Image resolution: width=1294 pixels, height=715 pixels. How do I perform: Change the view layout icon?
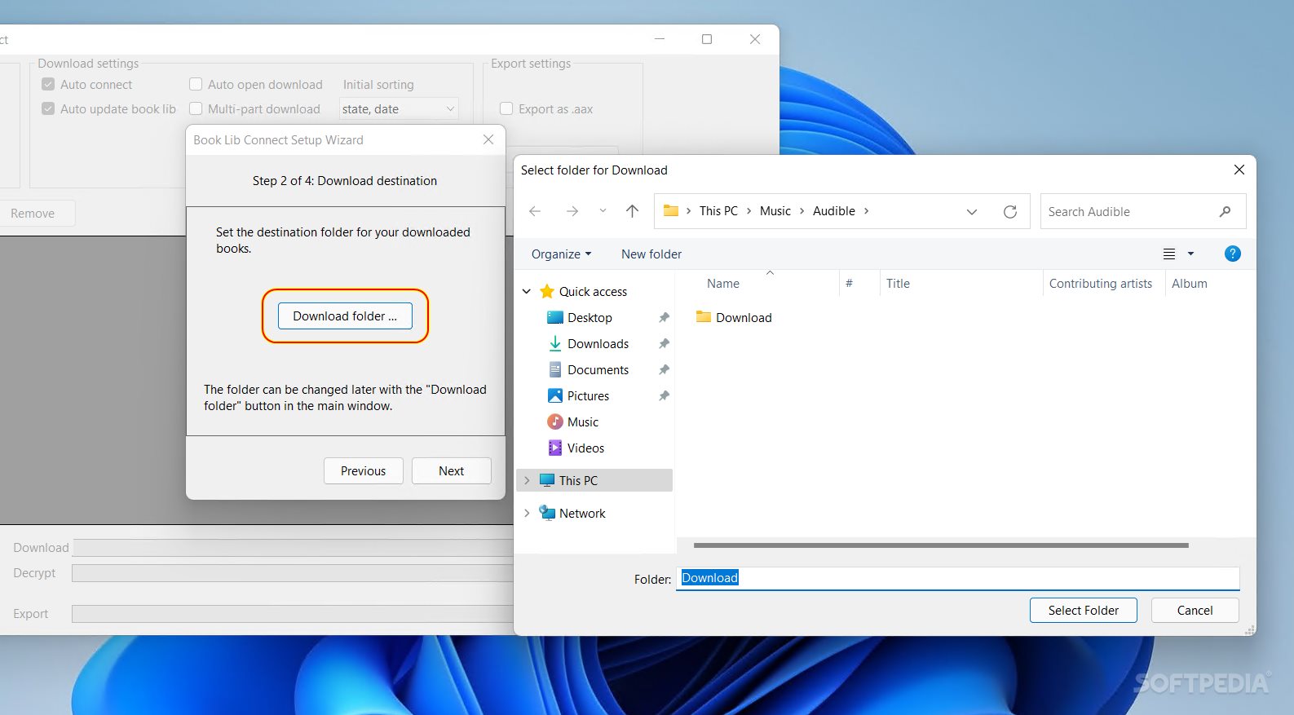click(x=1169, y=254)
